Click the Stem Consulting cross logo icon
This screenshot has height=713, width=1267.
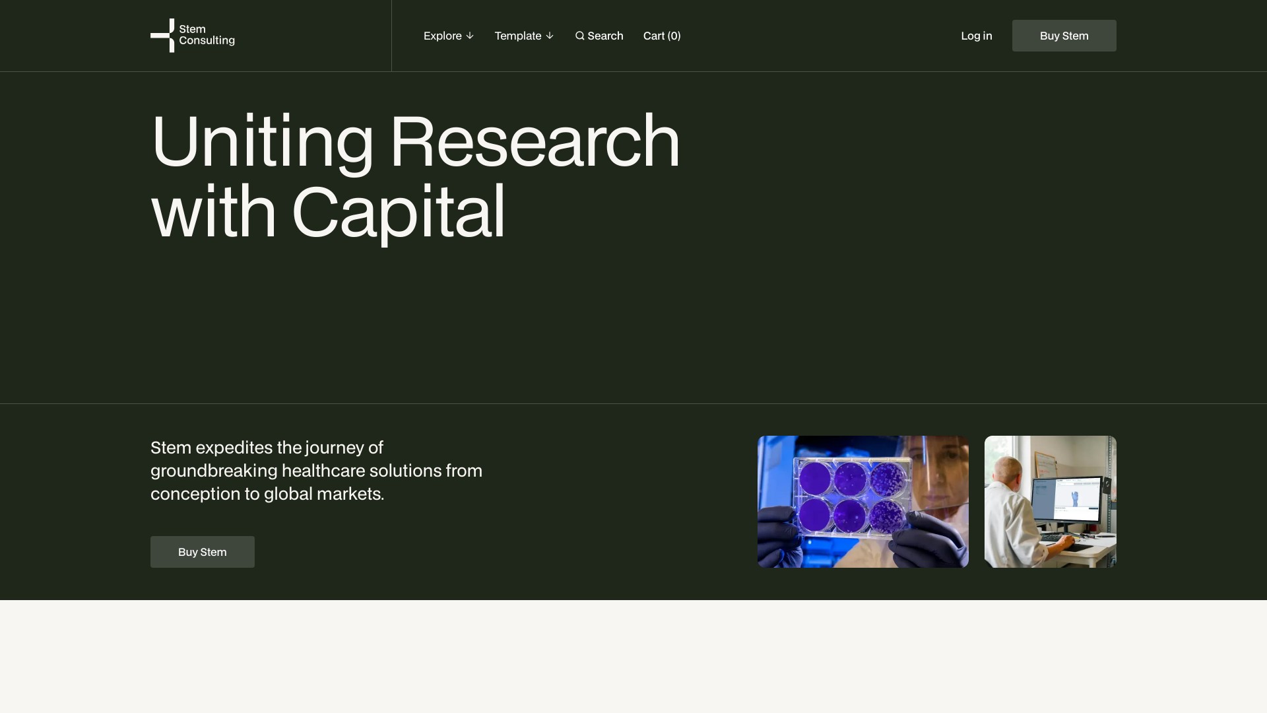pyautogui.click(x=163, y=36)
